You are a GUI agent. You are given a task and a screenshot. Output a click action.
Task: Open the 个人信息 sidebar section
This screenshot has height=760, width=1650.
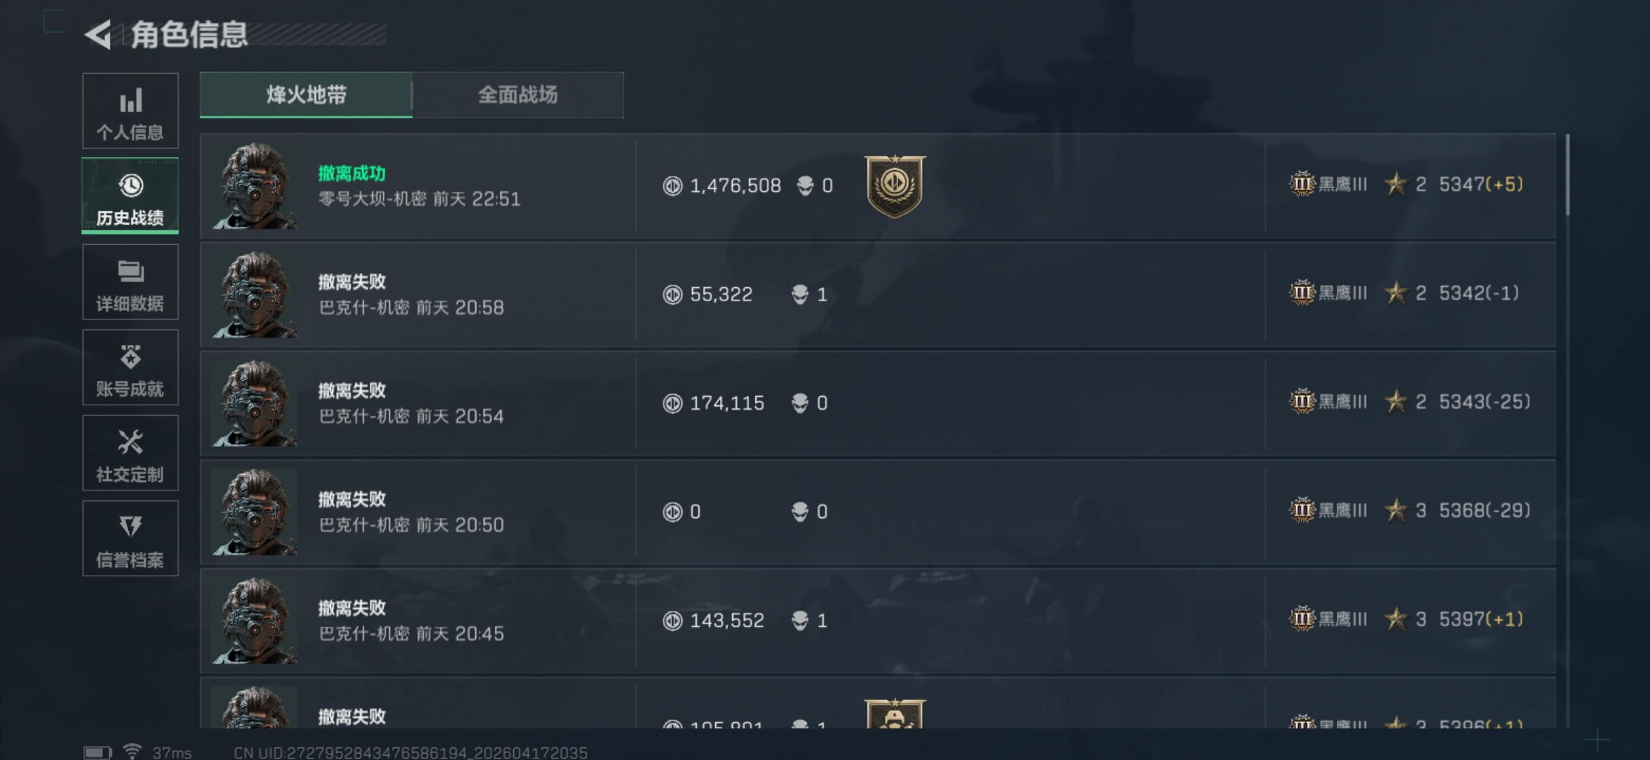(130, 110)
